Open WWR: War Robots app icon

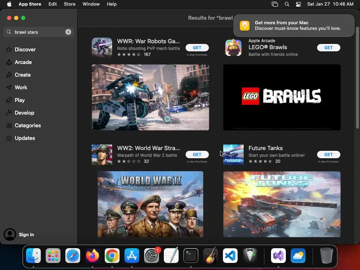102,48
